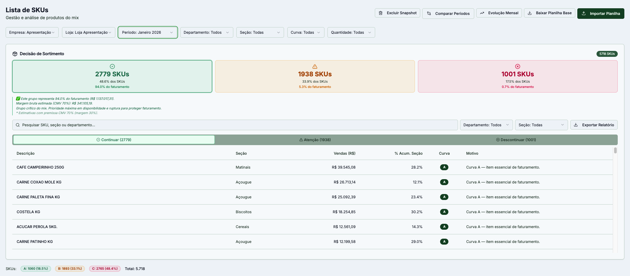Expand the top Seção: Todas filter
630x276 pixels.
pos(260,32)
